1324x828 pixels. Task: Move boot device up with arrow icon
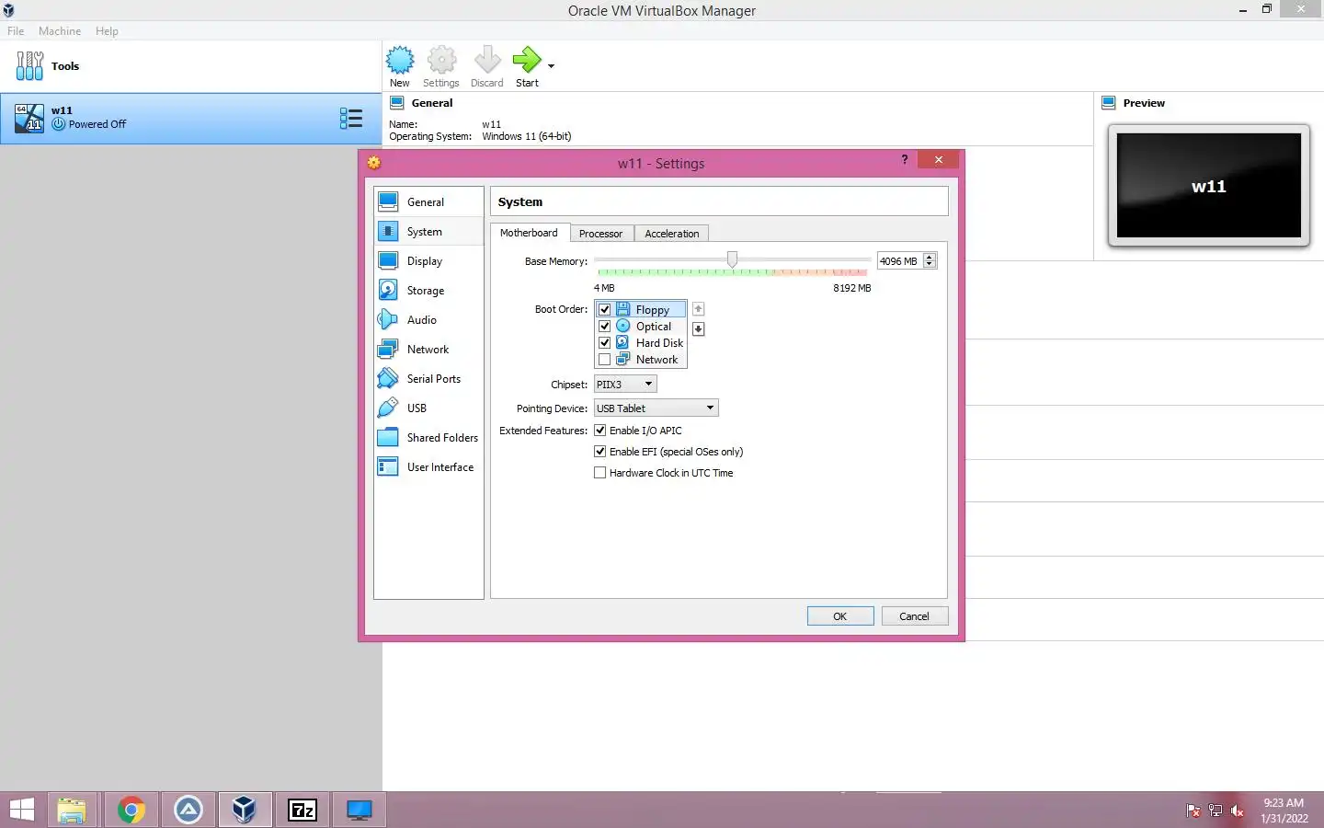point(698,309)
